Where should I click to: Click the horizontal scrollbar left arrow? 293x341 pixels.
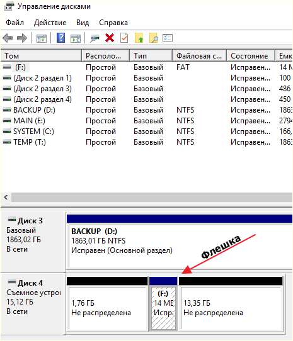(6, 198)
